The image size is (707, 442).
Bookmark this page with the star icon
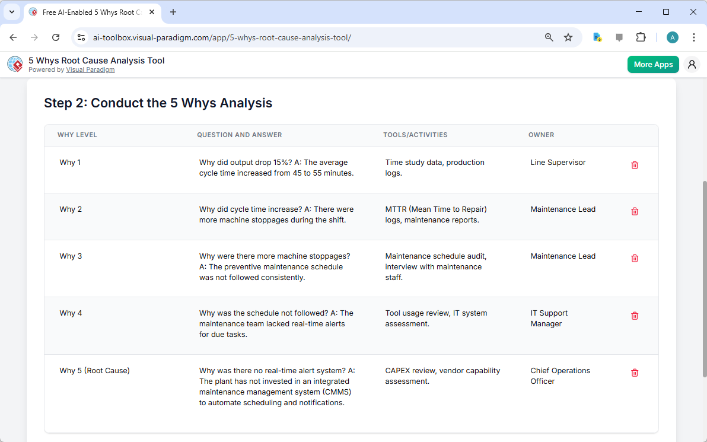568,37
